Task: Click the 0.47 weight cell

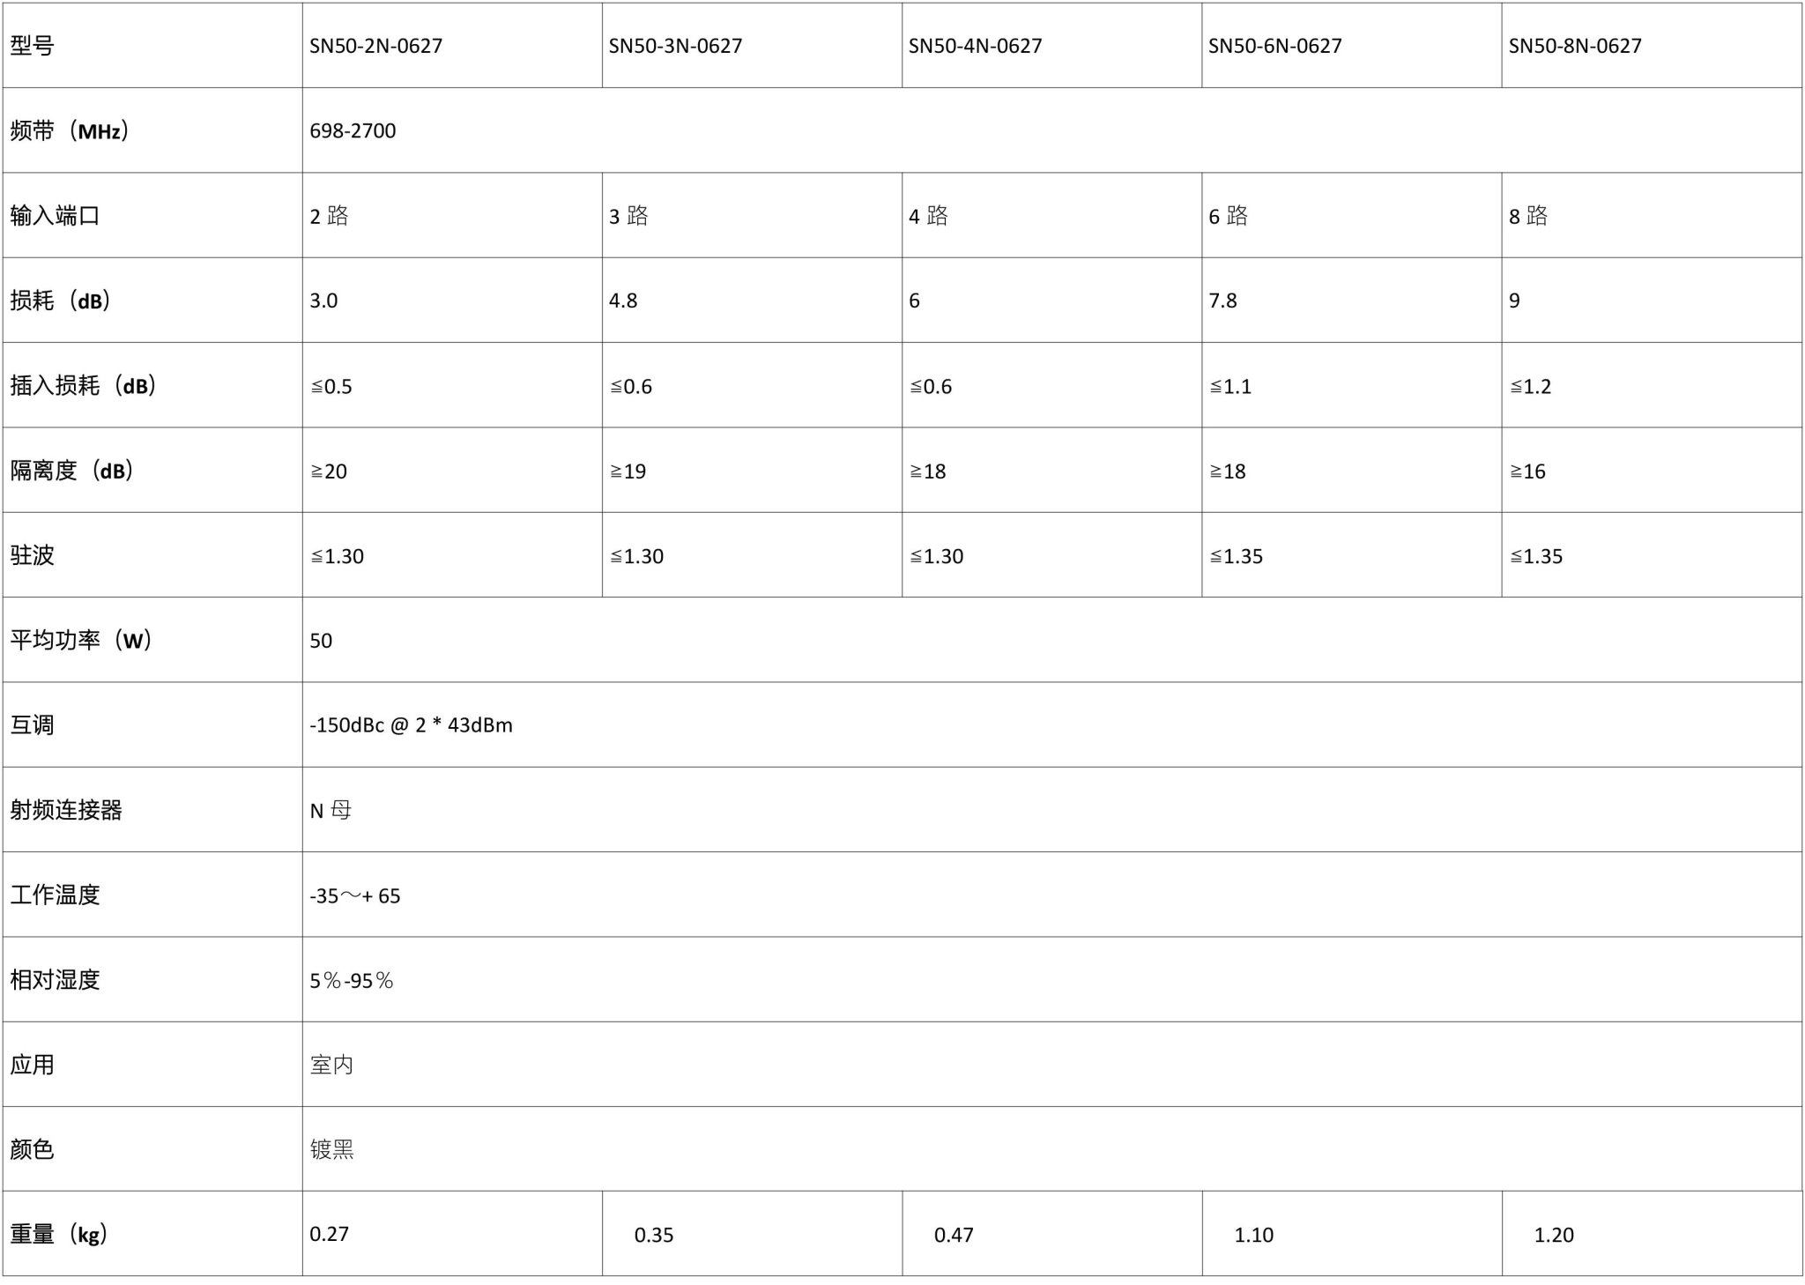Action: click(1052, 1234)
